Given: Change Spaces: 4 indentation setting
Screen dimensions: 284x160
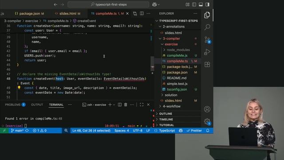Looking at the screenshot, I should 122,131.
